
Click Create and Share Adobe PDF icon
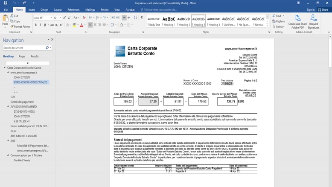click(297, 22)
